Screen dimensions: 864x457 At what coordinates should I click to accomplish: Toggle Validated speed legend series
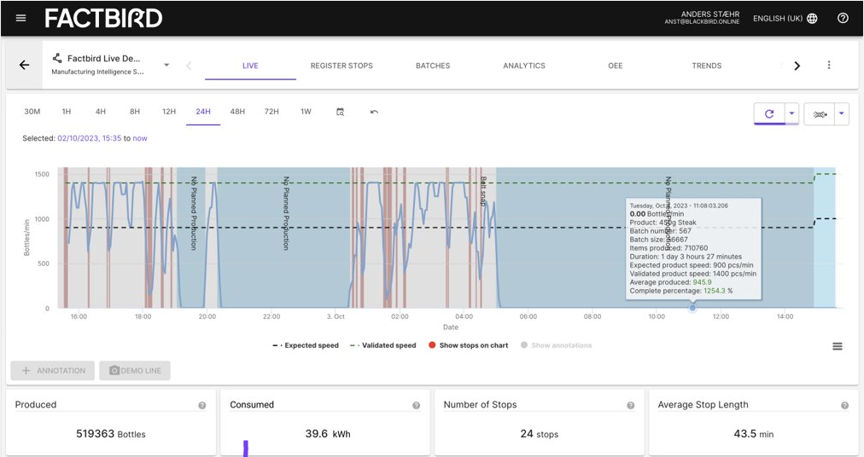(x=383, y=345)
